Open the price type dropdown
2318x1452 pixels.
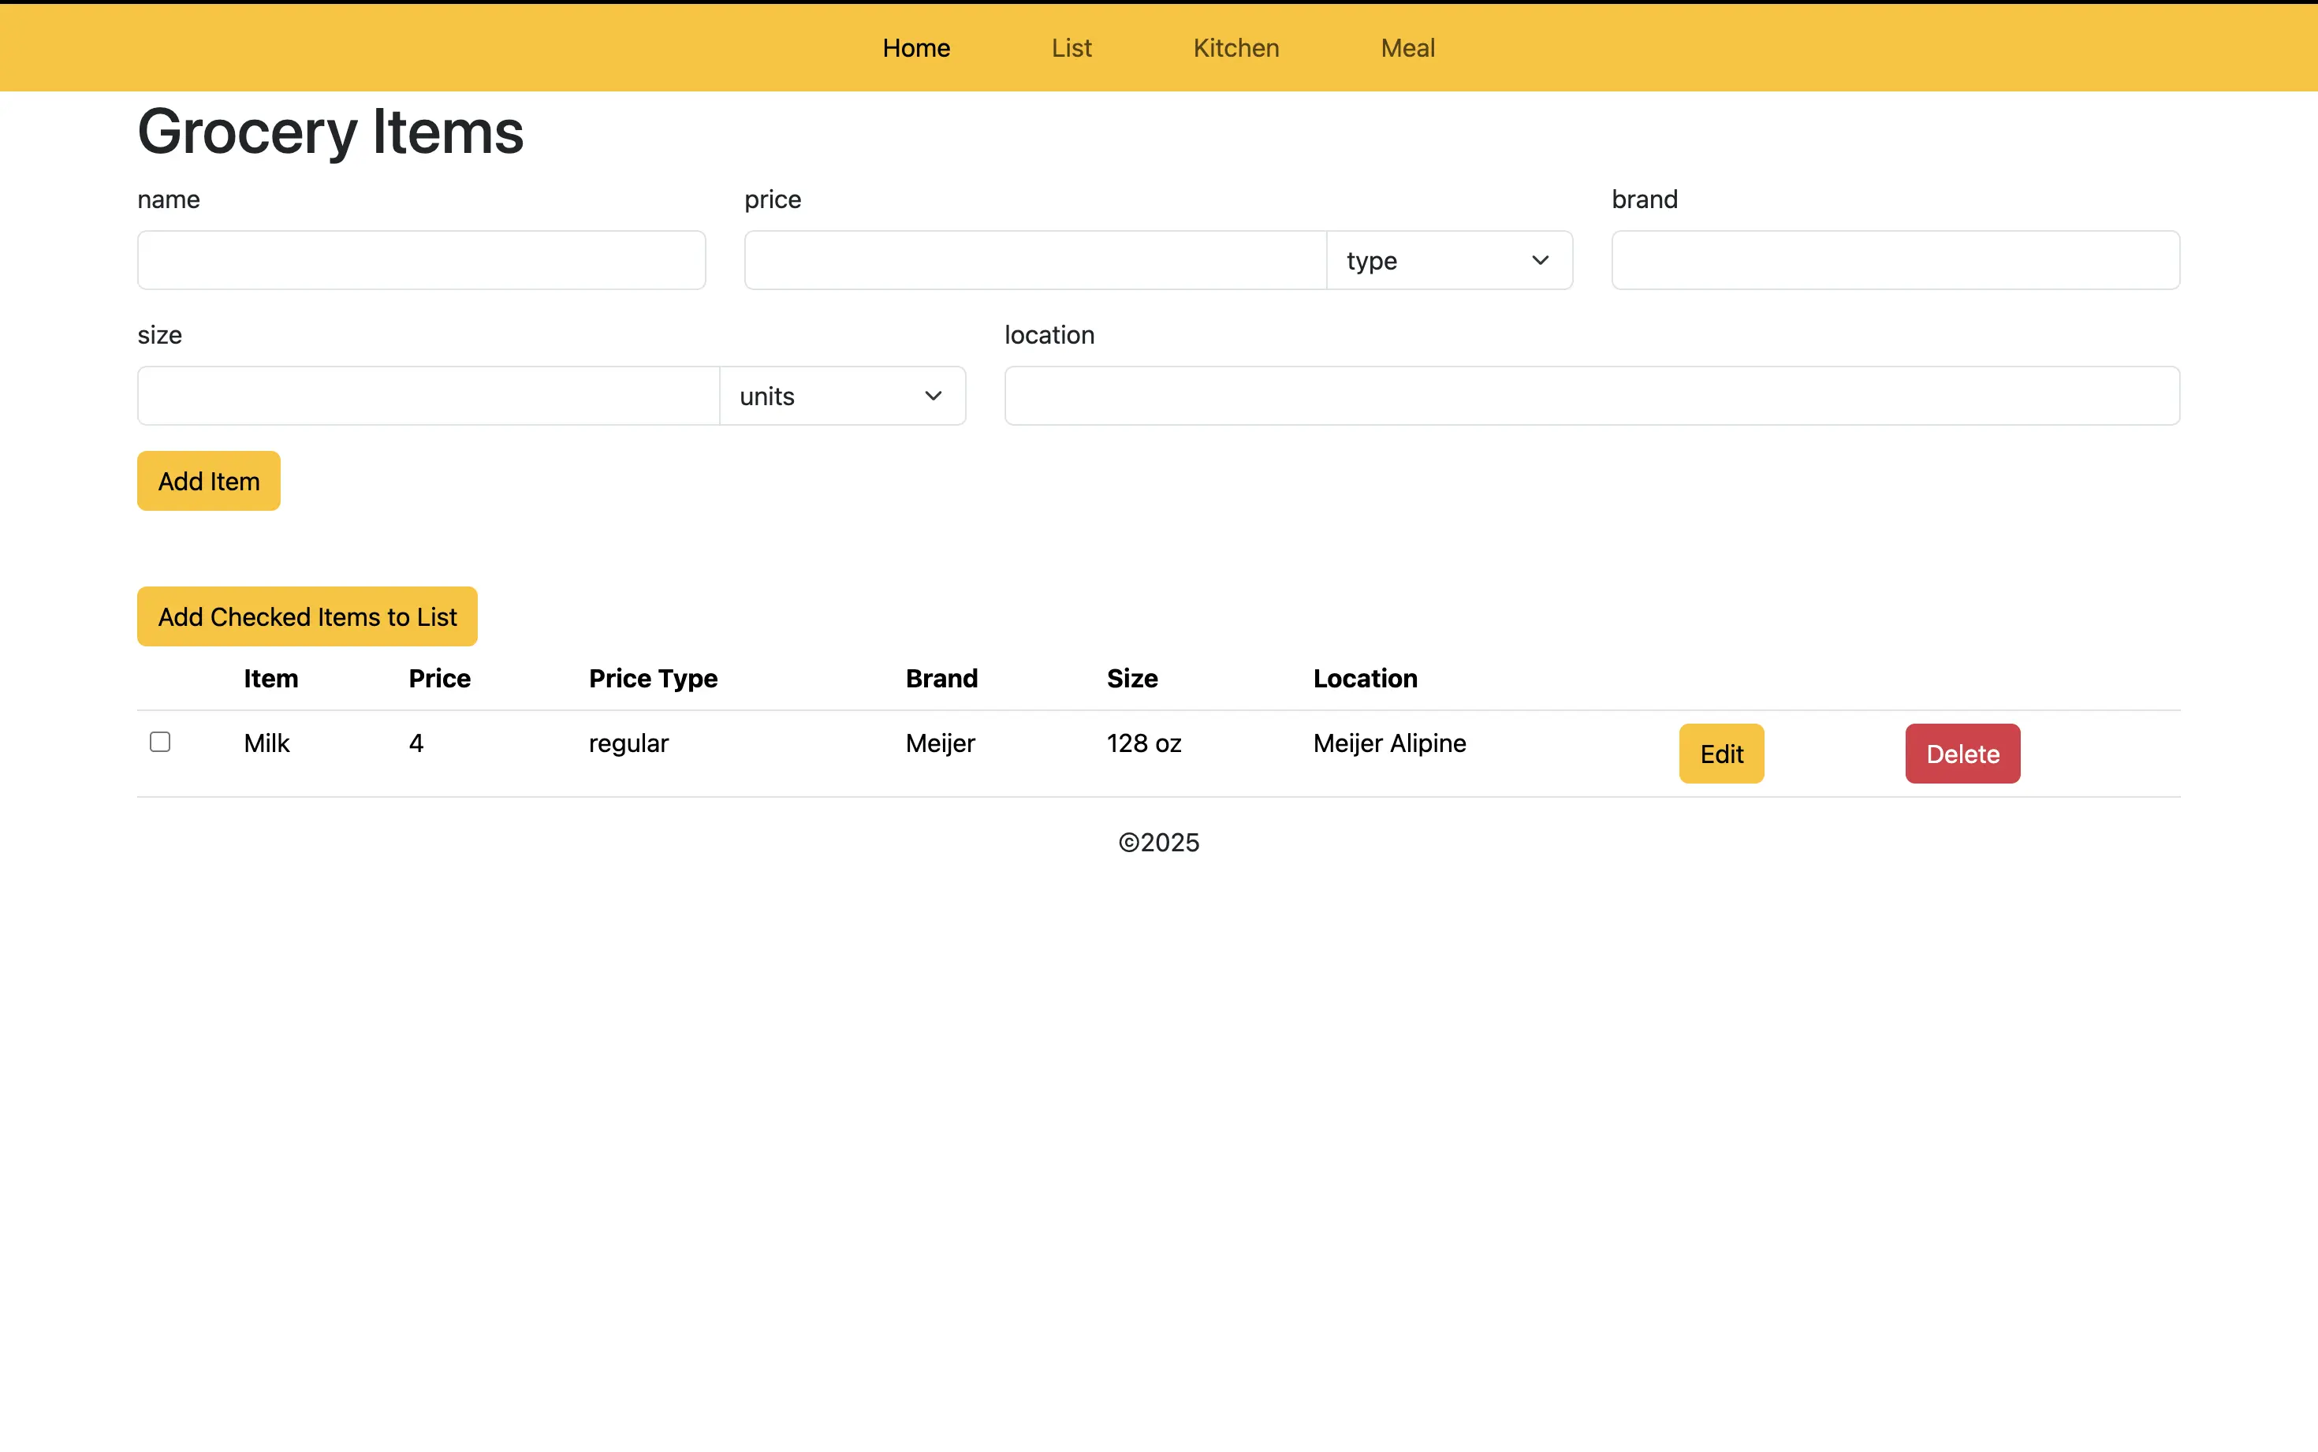coord(1448,260)
